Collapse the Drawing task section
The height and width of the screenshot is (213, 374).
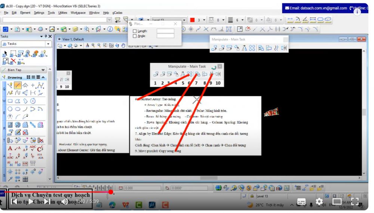[43, 77]
